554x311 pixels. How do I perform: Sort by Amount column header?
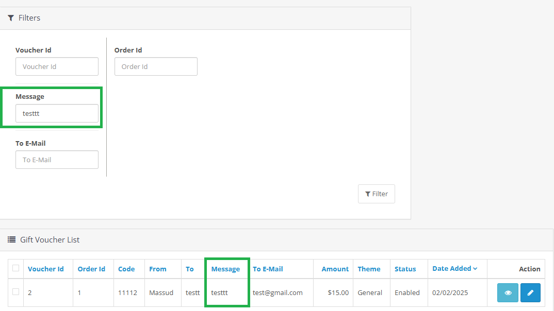pyautogui.click(x=335, y=269)
